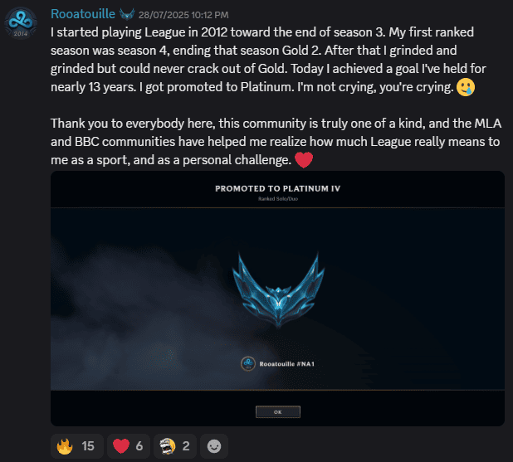The height and width of the screenshot is (462, 513).
Task: Click the PROMOTED TO PLATINUM IV heading
Action: click(x=278, y=188)
